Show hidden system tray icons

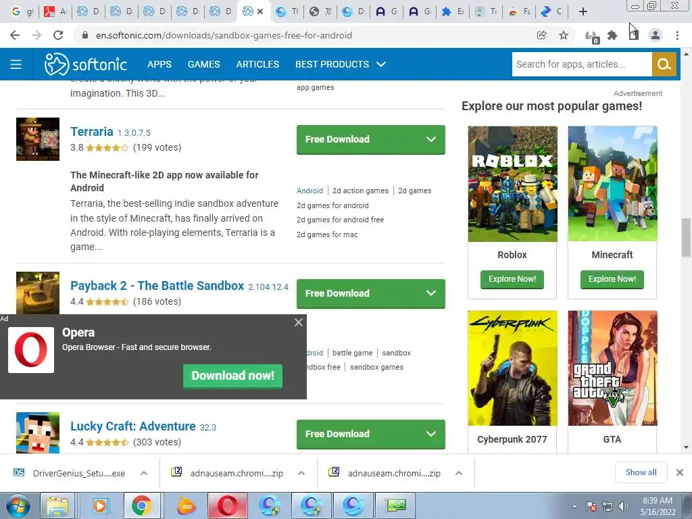pyautogui.click(x=574, y=506)
